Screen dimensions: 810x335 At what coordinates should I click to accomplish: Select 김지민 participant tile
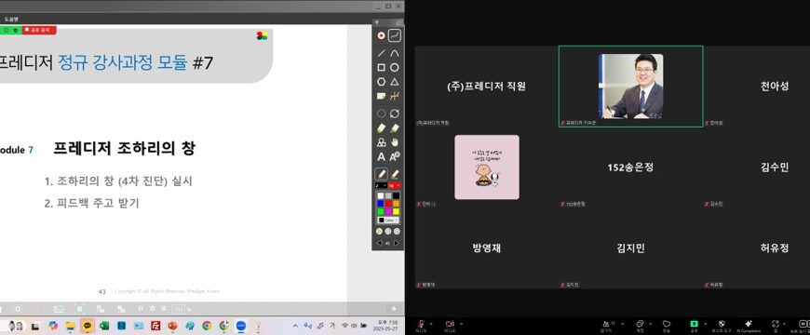[x=630, y=248]
